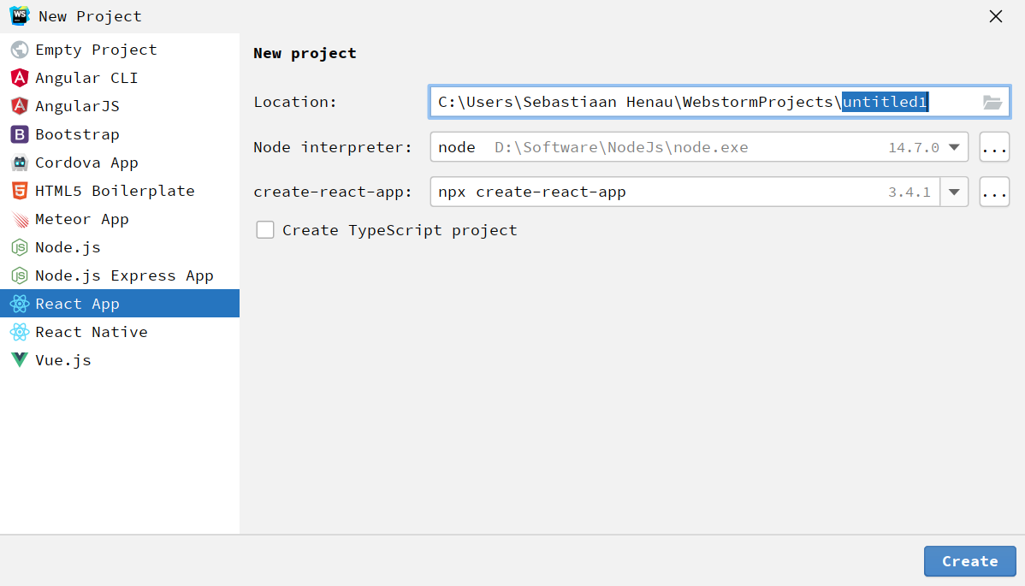
Task: Select Node.js Express App project type
Action: coord(123,275)
